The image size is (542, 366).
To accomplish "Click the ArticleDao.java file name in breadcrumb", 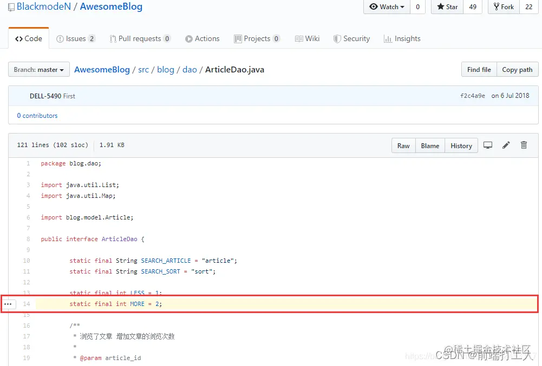I will pyautogui.click(x=234, y=69).
